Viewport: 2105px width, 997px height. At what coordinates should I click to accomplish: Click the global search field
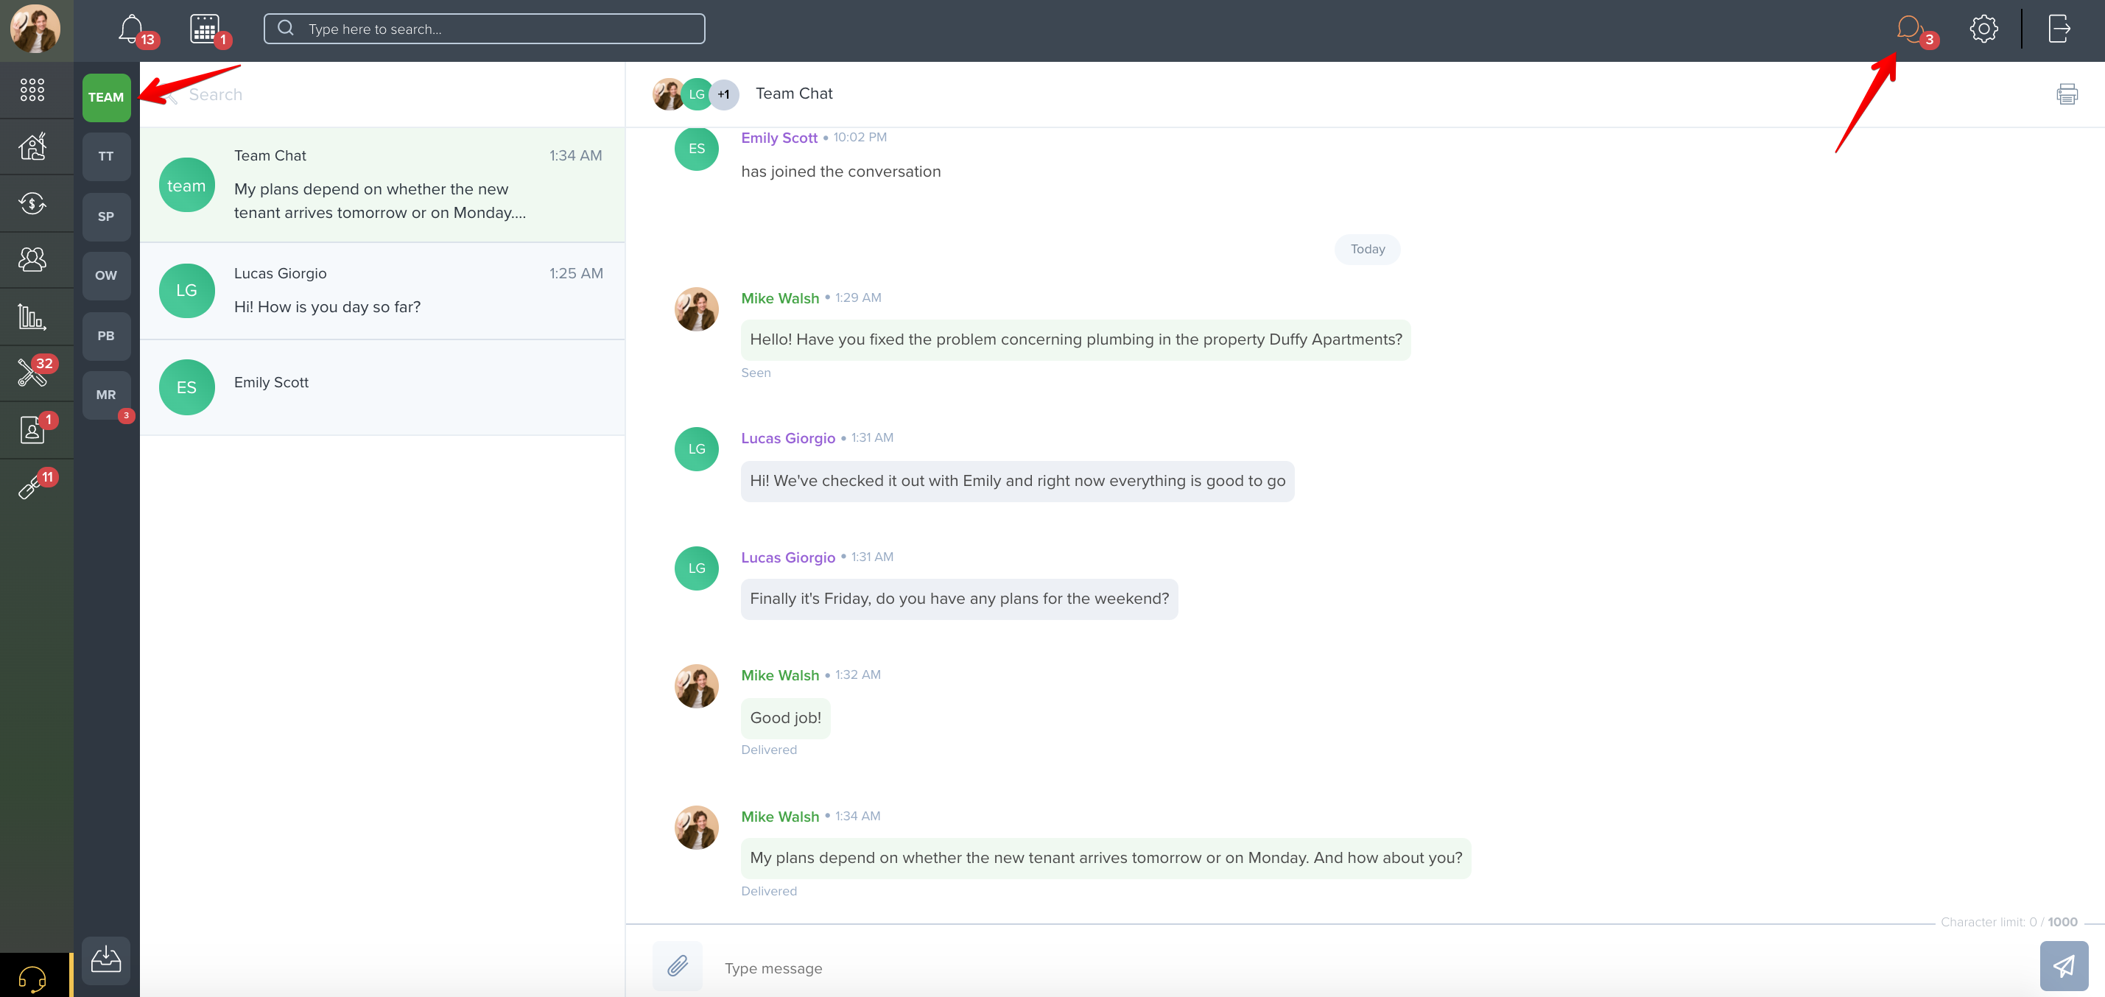484,29
